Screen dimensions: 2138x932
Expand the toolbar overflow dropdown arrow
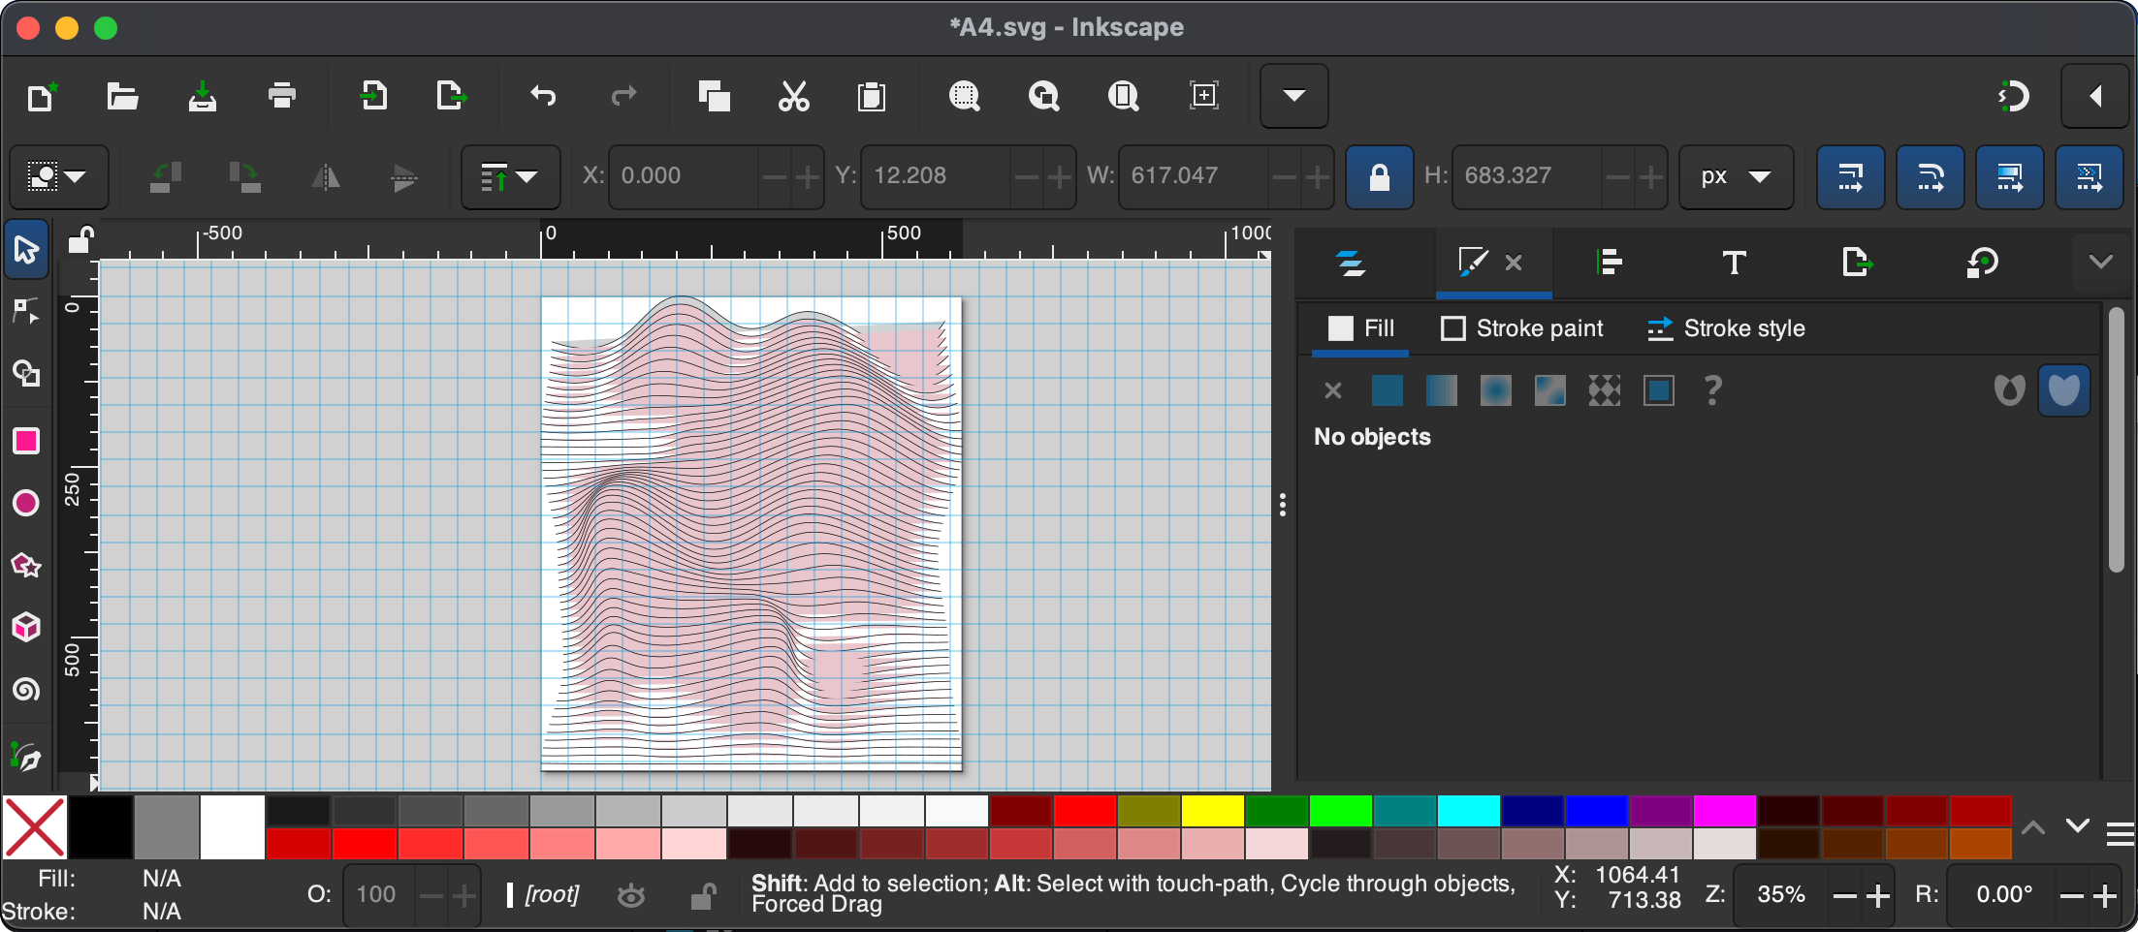point(1293,96)
